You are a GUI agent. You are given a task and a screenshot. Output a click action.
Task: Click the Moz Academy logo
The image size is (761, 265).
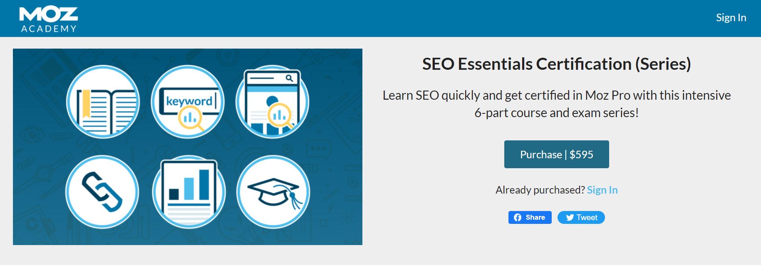(47, 18)
